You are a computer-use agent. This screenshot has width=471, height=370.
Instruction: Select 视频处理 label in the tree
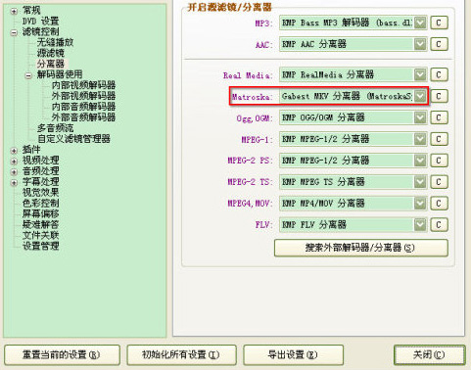pyautogui.click(x=40, y=161)
